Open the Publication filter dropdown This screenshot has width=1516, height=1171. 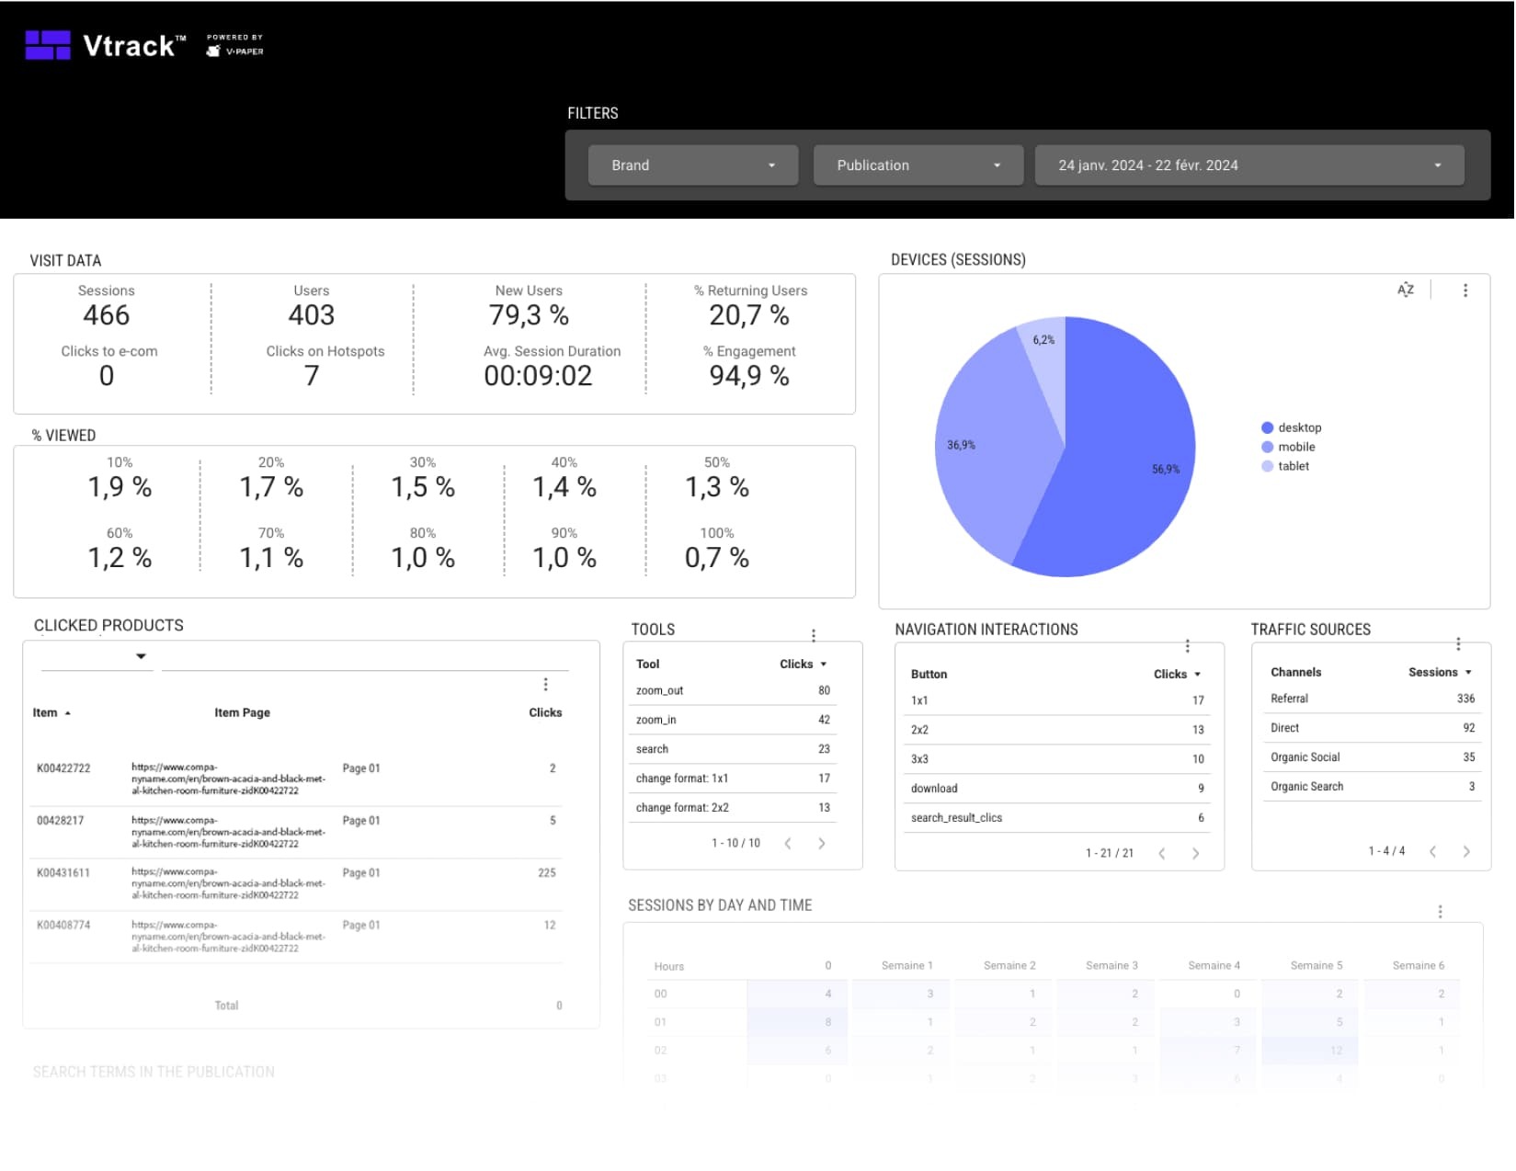(x=918, y=165)
